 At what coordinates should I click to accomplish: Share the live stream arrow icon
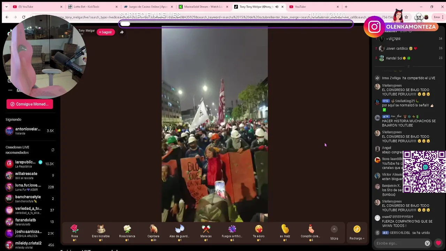[x=122, y=32]
